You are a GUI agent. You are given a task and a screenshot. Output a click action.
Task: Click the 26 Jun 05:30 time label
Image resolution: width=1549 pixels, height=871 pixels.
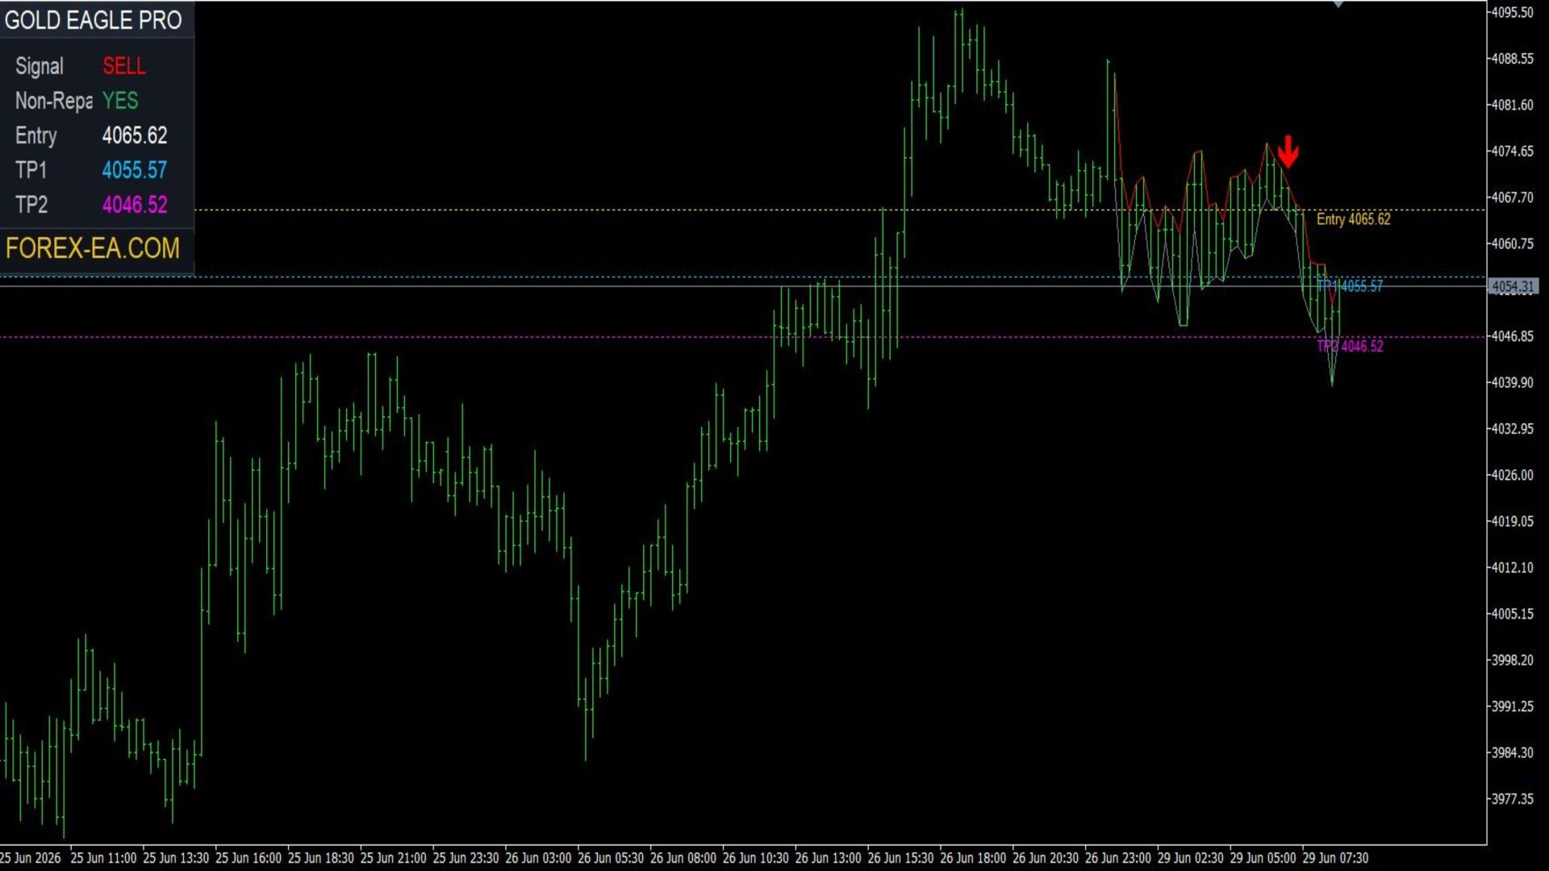(611, 857)
